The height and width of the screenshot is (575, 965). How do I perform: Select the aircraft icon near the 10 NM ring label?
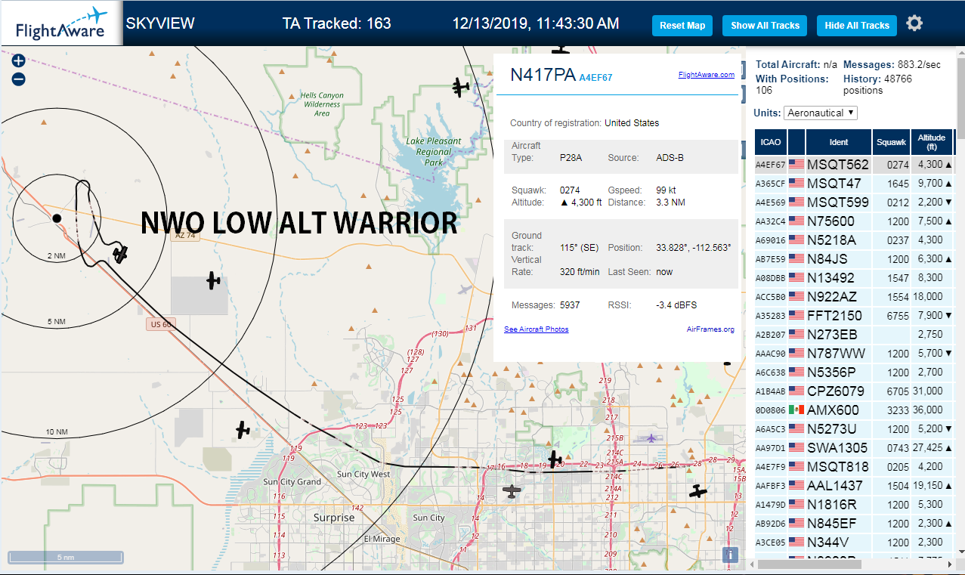(243, 430)
